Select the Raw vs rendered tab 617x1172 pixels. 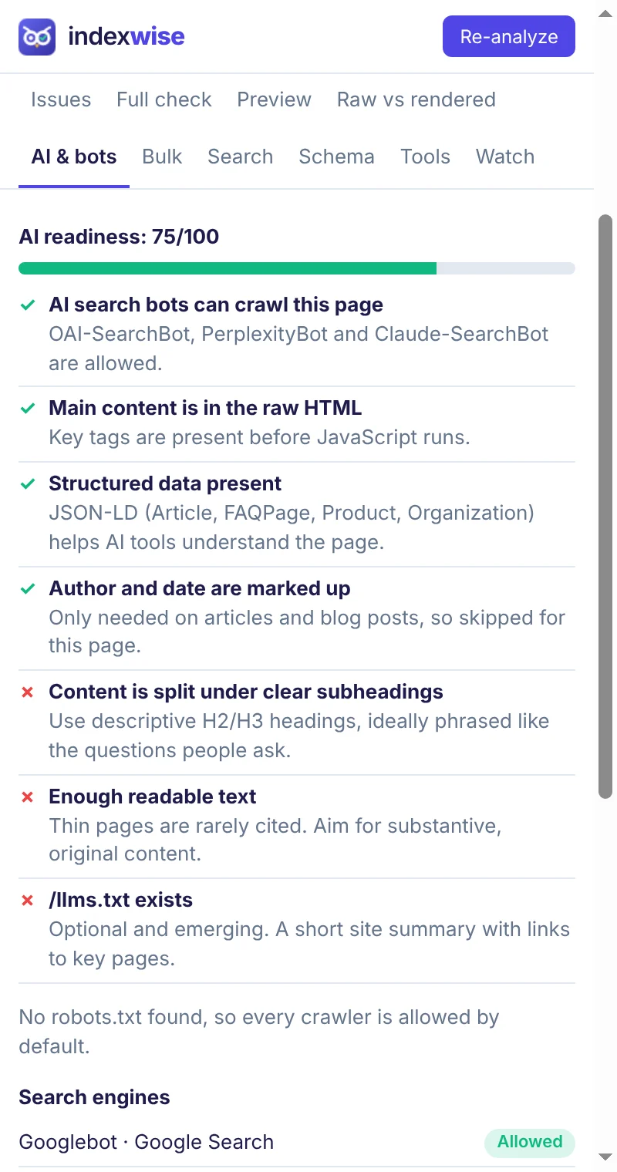416,99
